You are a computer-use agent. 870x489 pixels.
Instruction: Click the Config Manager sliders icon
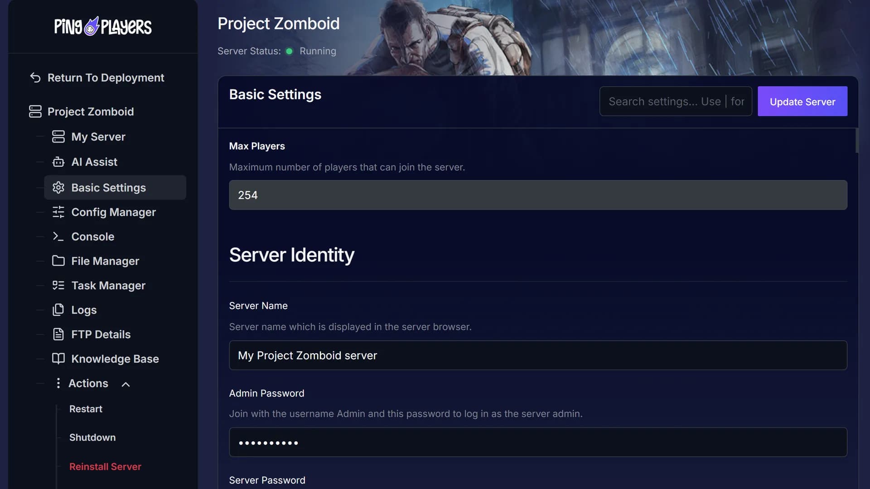[x=58, y=212]
